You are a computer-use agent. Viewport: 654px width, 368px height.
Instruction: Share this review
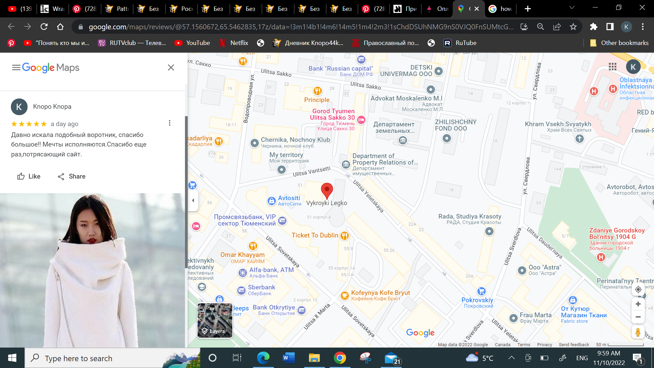click(x=72, y=176)
